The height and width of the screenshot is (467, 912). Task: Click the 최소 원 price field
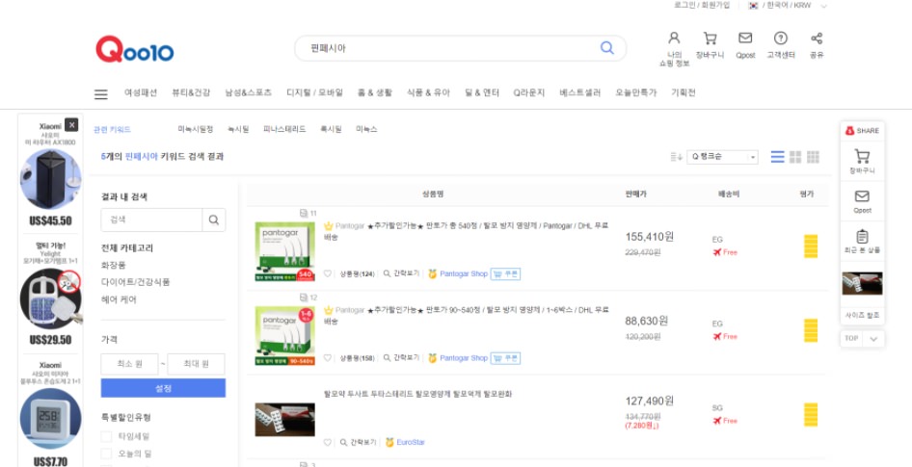click(129, 364)
